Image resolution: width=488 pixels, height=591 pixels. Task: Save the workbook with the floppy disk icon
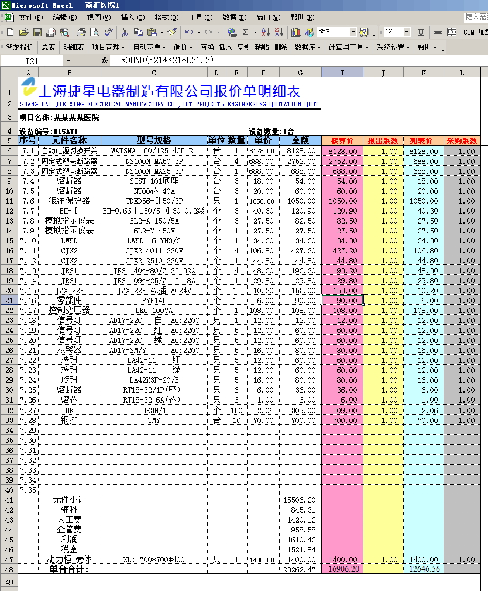[x=37, y=32]
